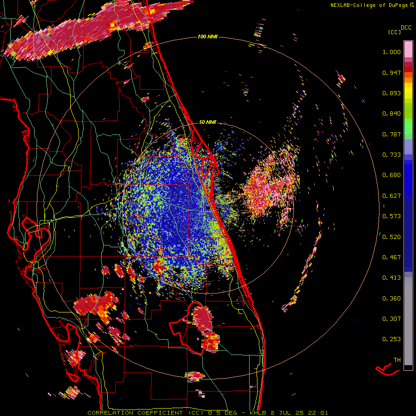Click the black radar site dot at center
The height and width of the screenshot is (416, 416).
click(x=208, y=208)
